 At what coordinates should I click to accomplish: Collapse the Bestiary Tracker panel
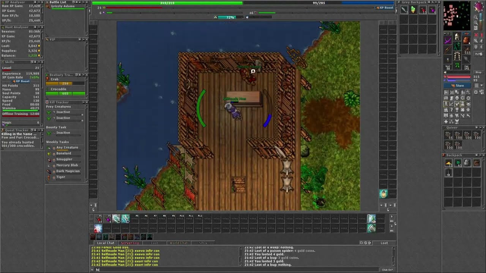83,75
